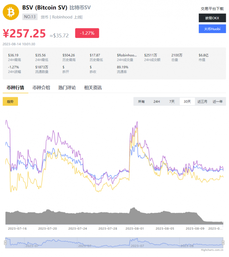Click the BSV (Bitcoin SV) title
Viewport: 229px width, 257px height.
point(45,7)
